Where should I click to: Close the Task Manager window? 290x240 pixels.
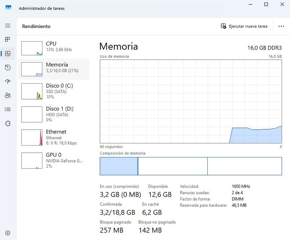click(x=282, y=4)
